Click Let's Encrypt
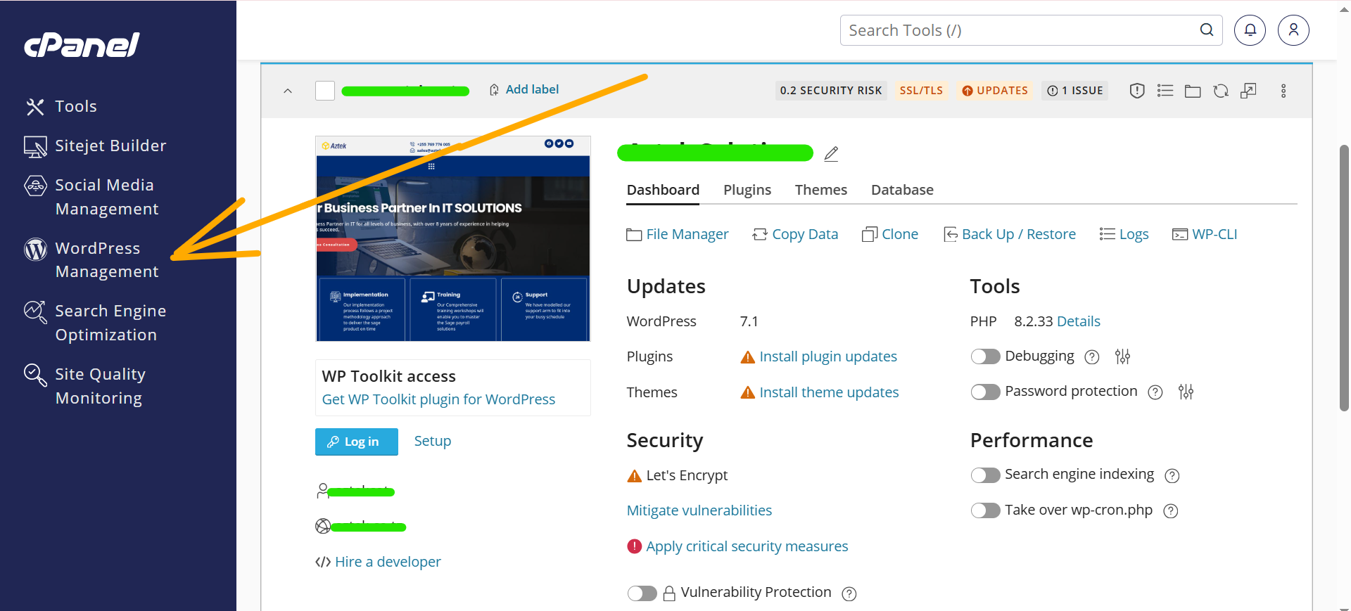1351x611 pixels. pyautogui.click(x=687, y=476)
